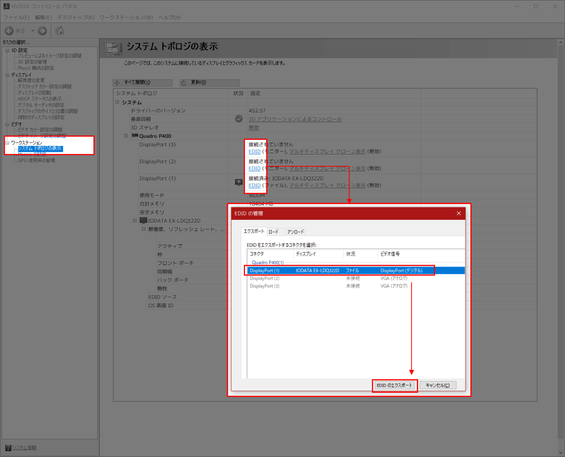Click the キャンセル(C) button in the dialog
565x457 pixels.
(x=438, y=385)
